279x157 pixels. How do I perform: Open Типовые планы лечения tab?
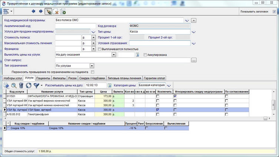[x=124, y=78]
